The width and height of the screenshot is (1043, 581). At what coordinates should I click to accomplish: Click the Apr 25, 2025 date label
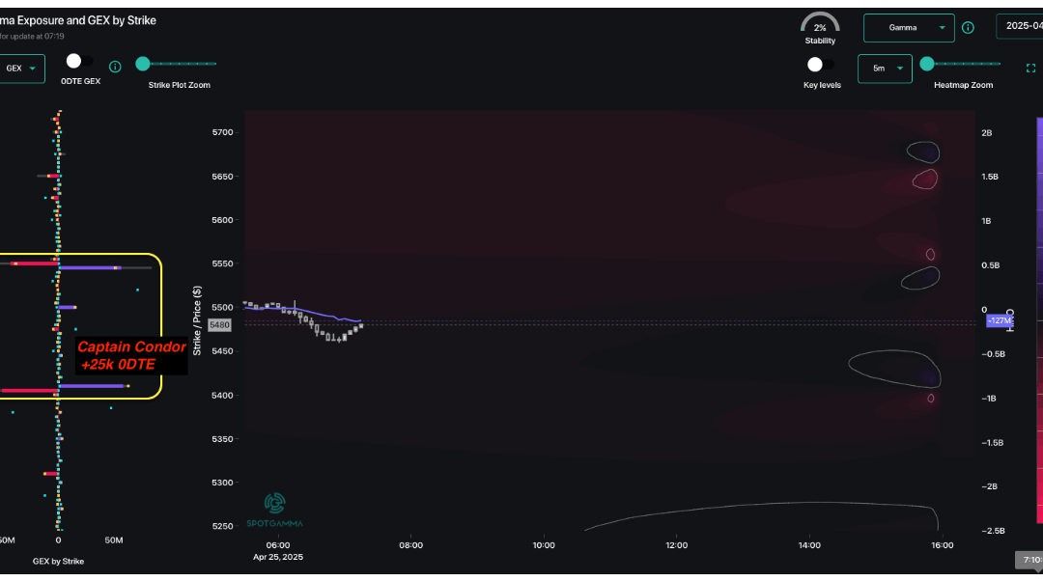[277, 557]
